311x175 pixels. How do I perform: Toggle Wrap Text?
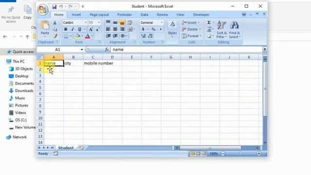130,23
